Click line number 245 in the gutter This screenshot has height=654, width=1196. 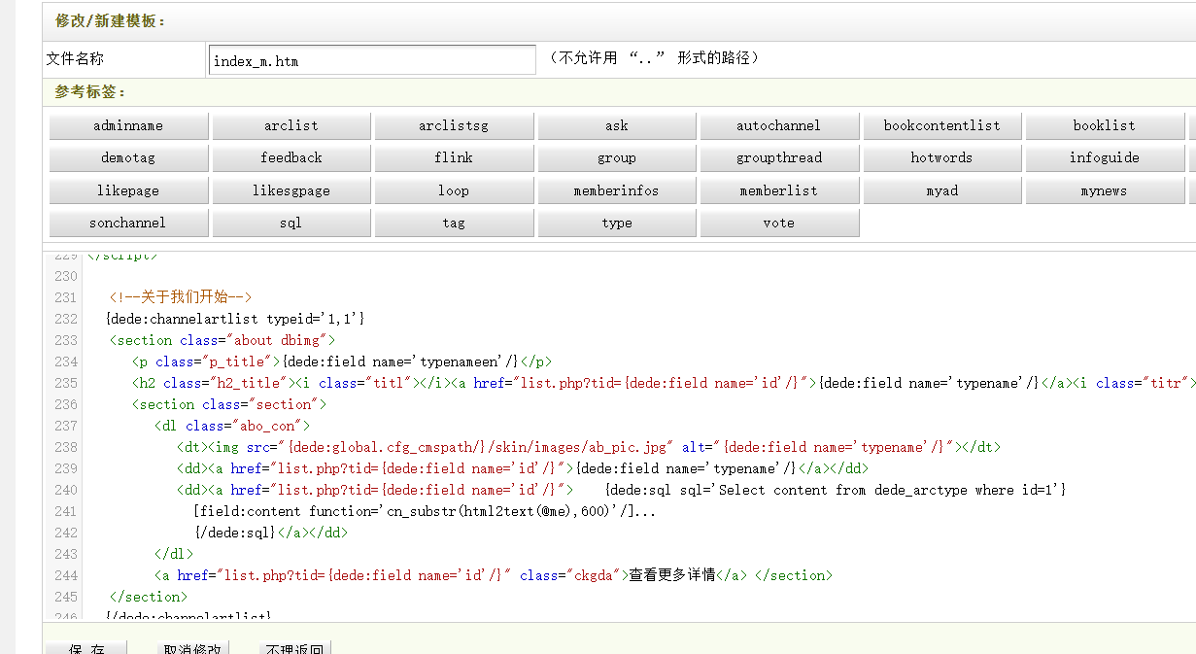(x=65, y=597)
